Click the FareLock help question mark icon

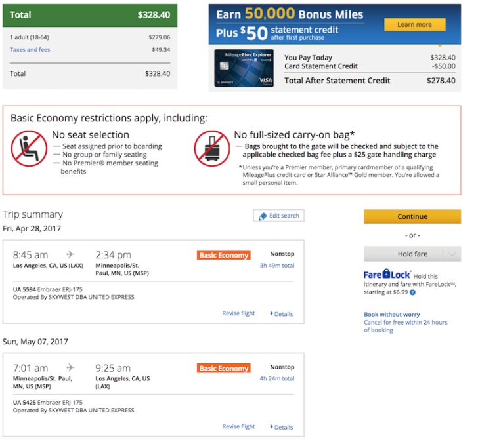[412, 292]
